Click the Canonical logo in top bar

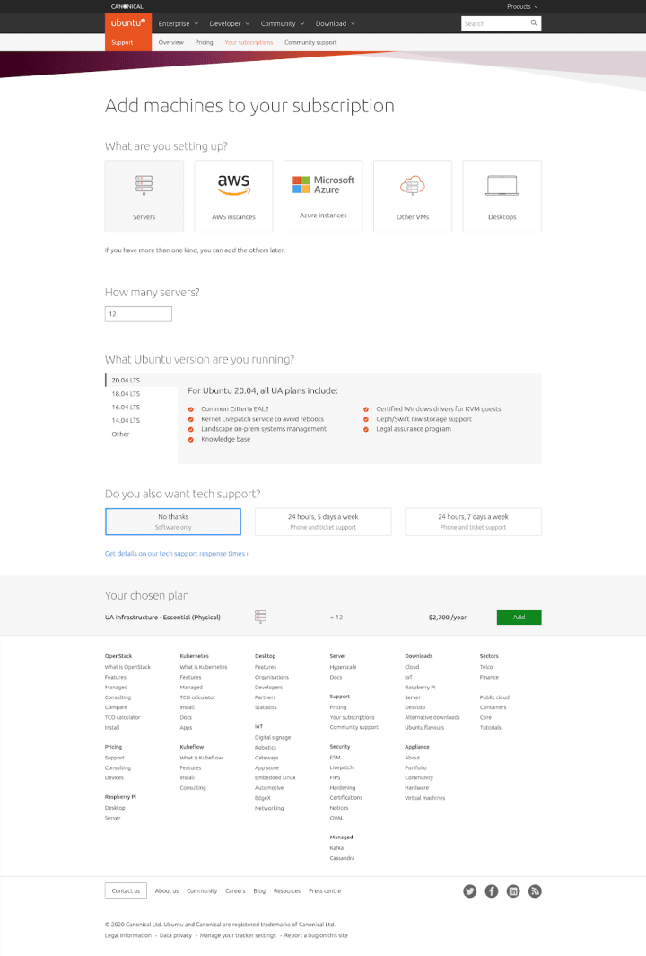coord(127,6)
